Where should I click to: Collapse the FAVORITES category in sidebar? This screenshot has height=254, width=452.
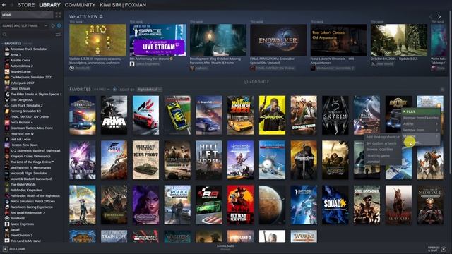pyautogui.click(x=3, y=44)
